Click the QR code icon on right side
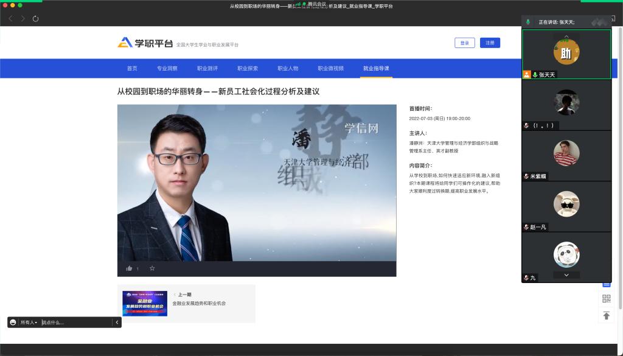This screenshot has width=623, height=356. (606, 298)
